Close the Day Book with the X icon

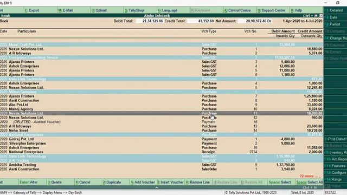(x=321, y=16)
